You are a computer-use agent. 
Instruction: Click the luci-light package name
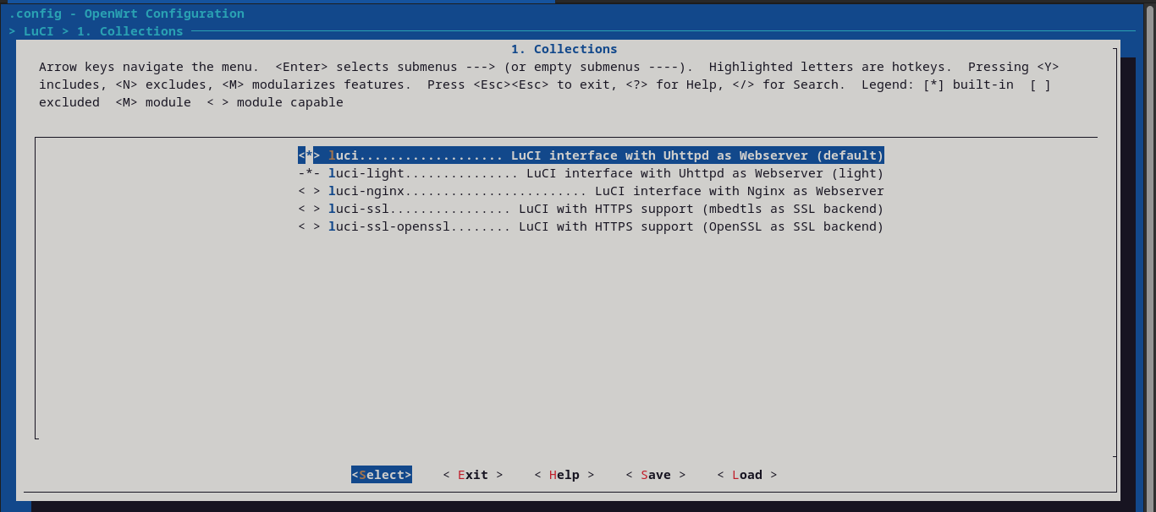click(x=366, y=173)
